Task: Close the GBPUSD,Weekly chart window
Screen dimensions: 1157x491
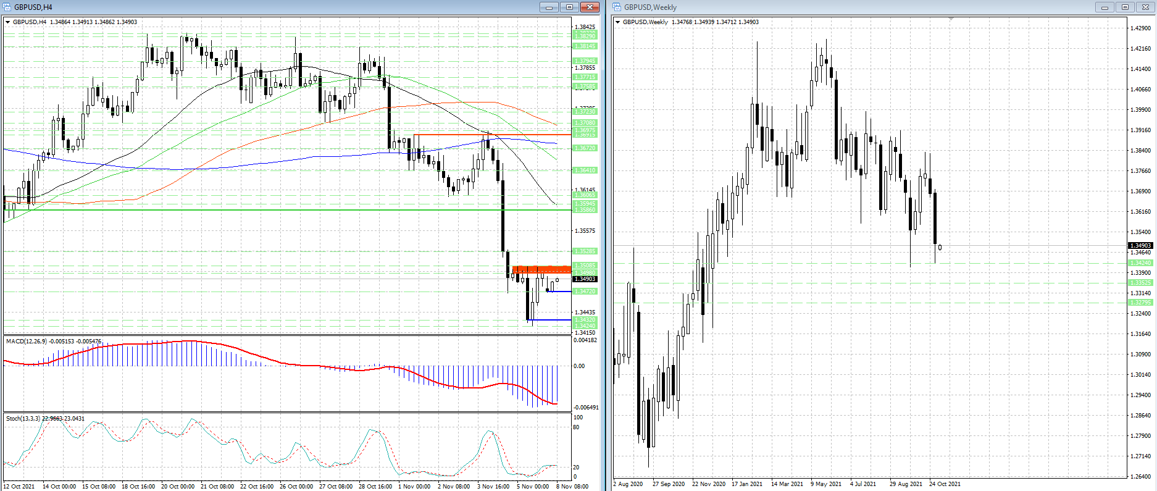Action: pos(1145,7)
